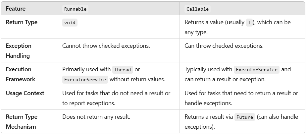Click the Thread code tag
Viewport: 307px width, 135px height.
[x=123, y=70]
